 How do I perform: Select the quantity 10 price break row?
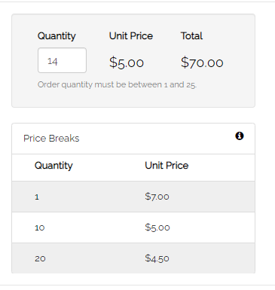pyautogui.click(x=133, y=227)
